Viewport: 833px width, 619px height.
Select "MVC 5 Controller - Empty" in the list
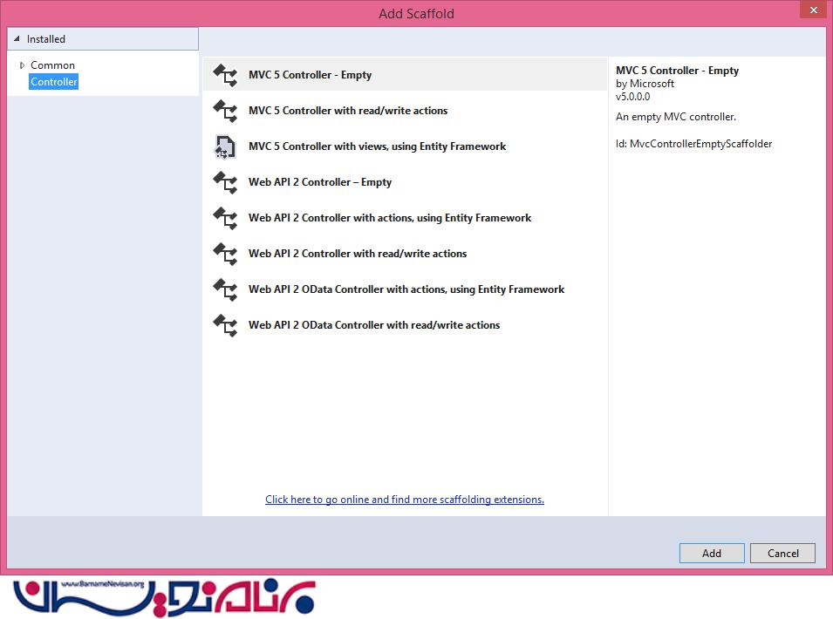405,75
